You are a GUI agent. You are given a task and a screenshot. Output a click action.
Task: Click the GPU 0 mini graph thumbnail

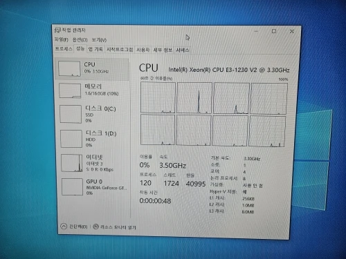click(x=73, y=186)
